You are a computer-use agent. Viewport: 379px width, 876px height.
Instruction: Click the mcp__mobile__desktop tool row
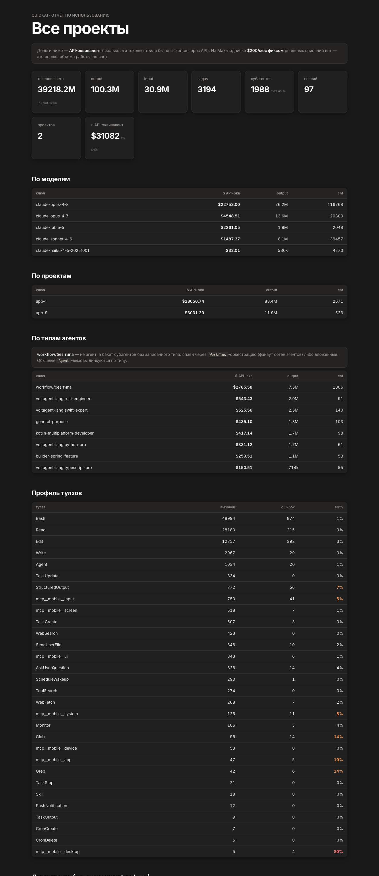[x=189, y=852]
